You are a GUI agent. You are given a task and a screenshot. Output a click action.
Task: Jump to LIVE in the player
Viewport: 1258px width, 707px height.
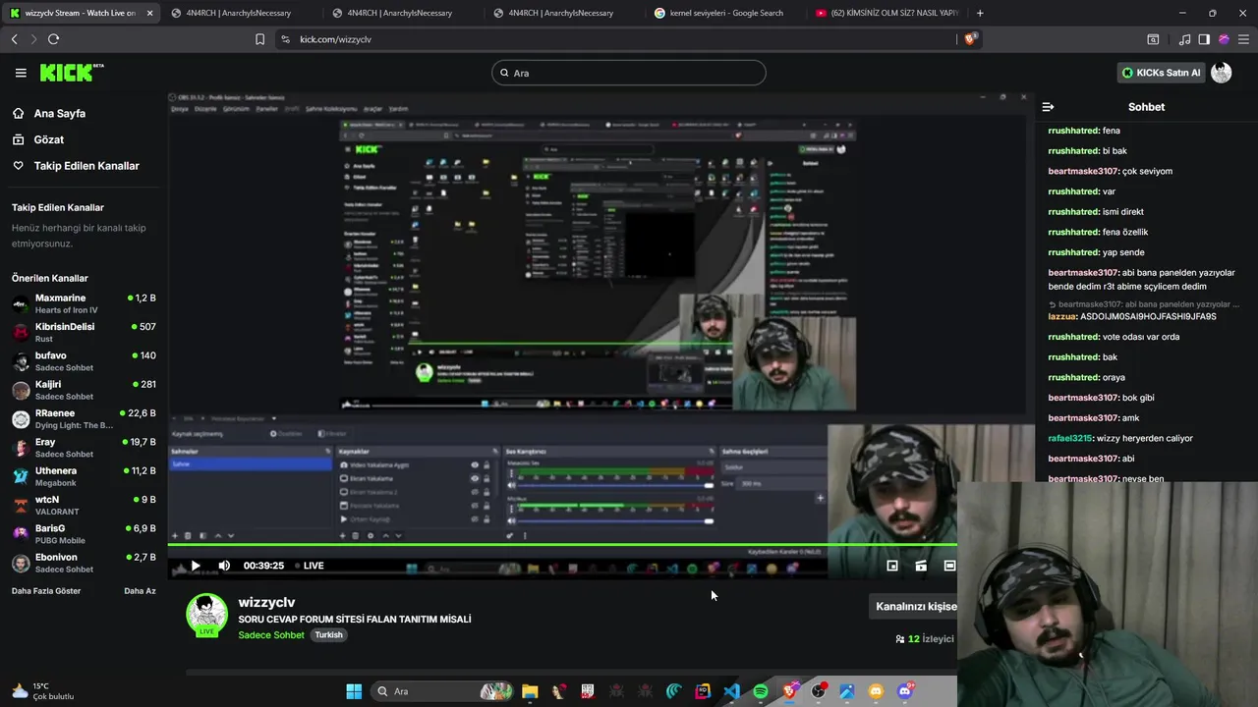pyautogui.click(x=309, y=566)
